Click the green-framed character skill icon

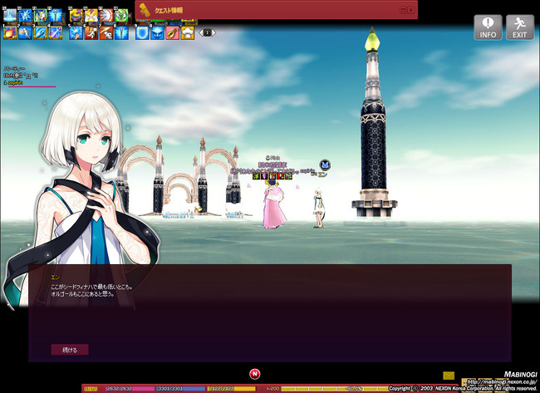[41, 16]
